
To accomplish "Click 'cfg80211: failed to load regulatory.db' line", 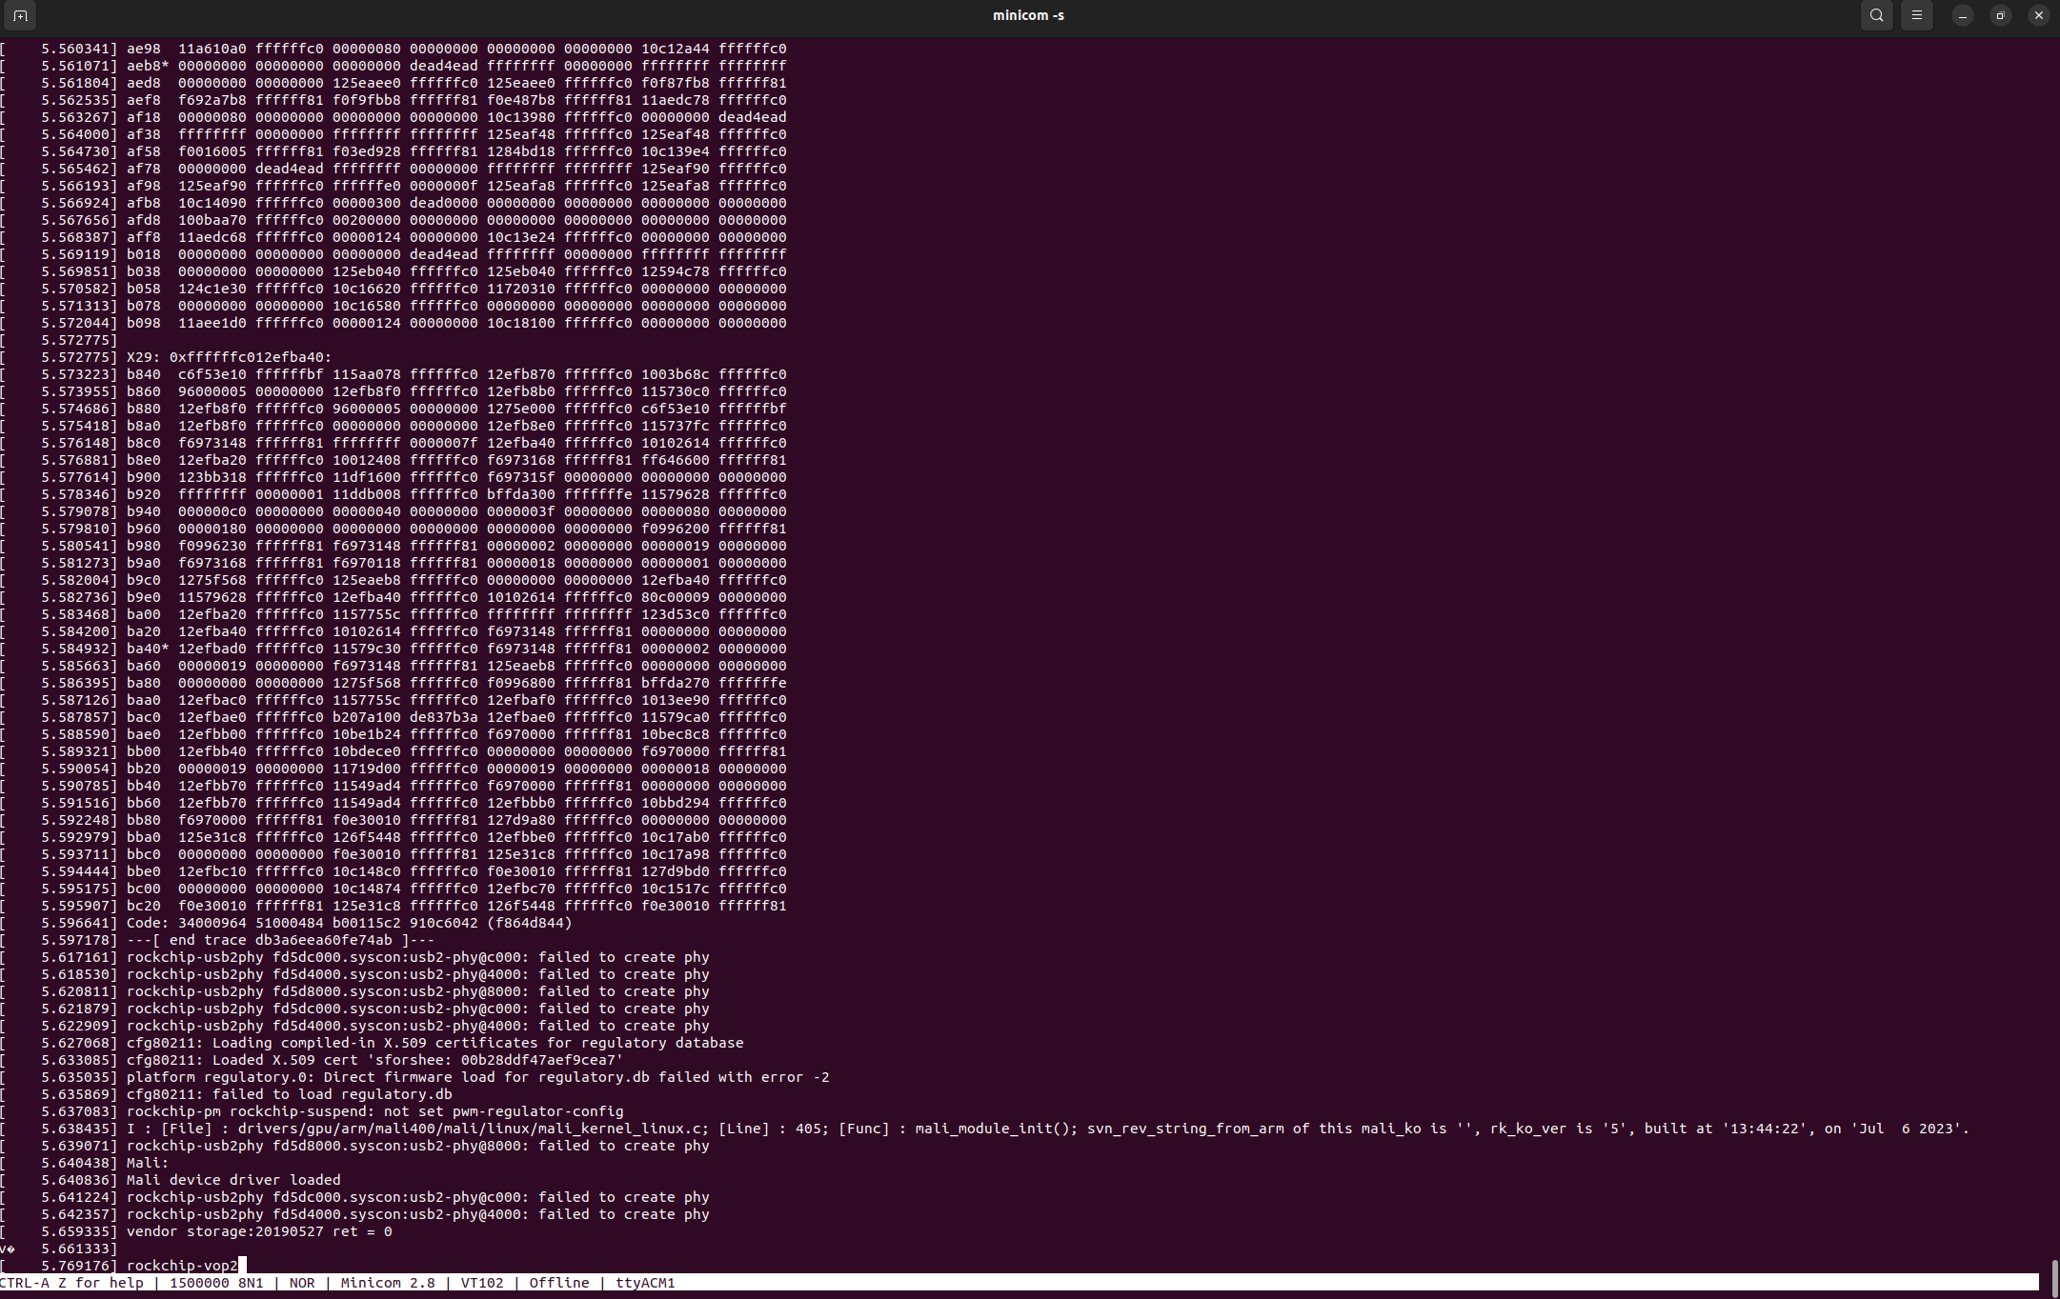I will click(x=289, y=1094).
